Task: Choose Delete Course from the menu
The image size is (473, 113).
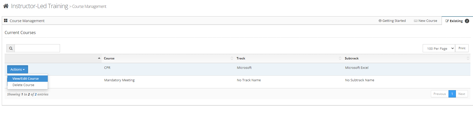Action: [x=23, y=85]
